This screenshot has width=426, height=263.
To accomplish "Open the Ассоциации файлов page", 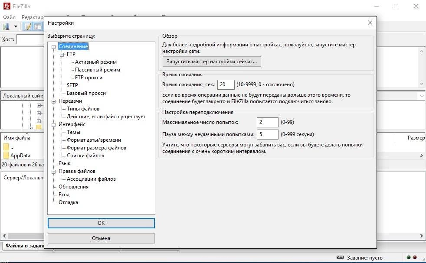I will (x=91, y=179).
